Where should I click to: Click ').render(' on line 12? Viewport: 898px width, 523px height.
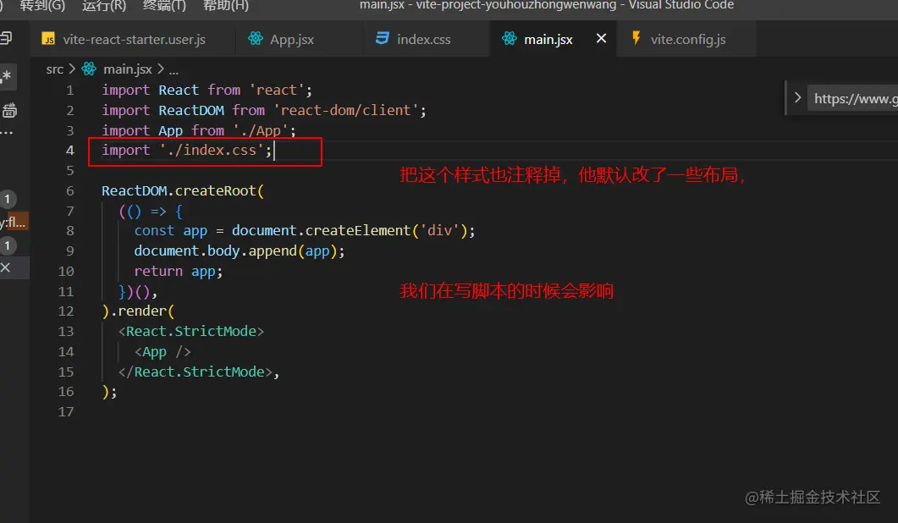(138, 311)
